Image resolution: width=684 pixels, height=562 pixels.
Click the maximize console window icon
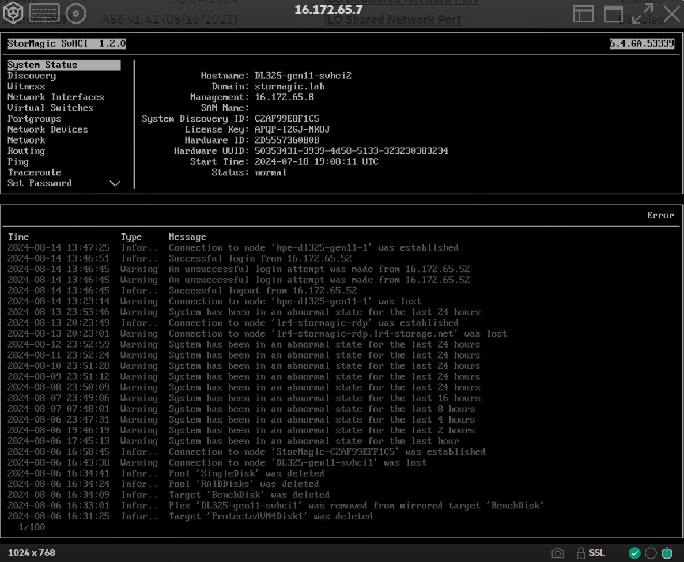tap(613, 14)
